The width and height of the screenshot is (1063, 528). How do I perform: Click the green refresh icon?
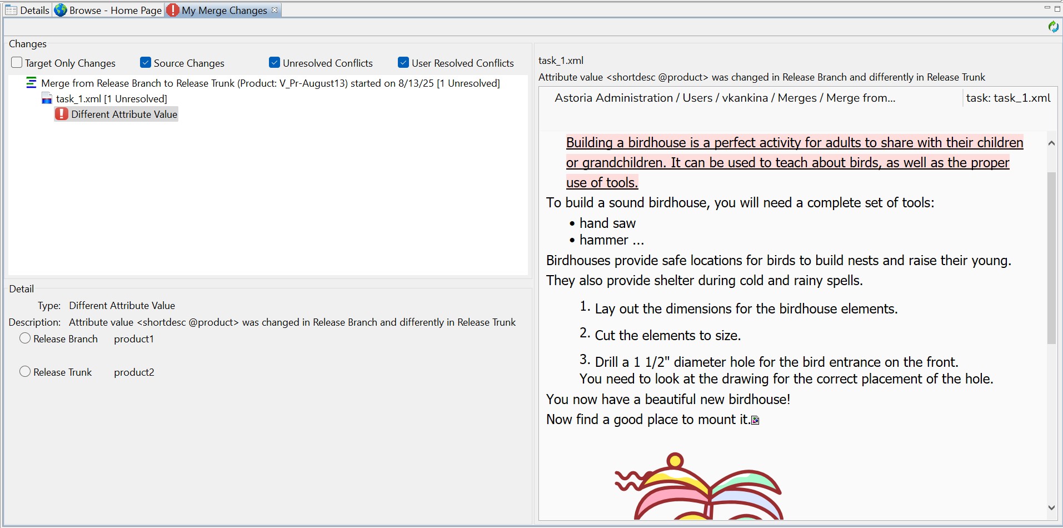tap(1053, 27)
